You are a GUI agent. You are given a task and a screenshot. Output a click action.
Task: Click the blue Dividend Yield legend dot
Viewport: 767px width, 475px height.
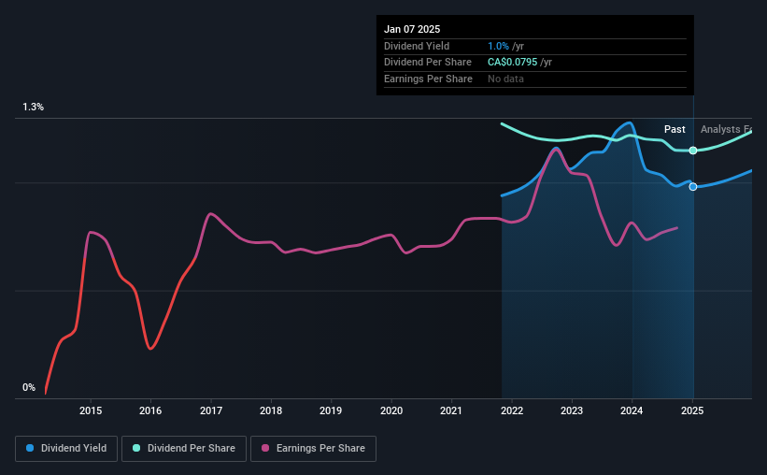click(30, 448)
